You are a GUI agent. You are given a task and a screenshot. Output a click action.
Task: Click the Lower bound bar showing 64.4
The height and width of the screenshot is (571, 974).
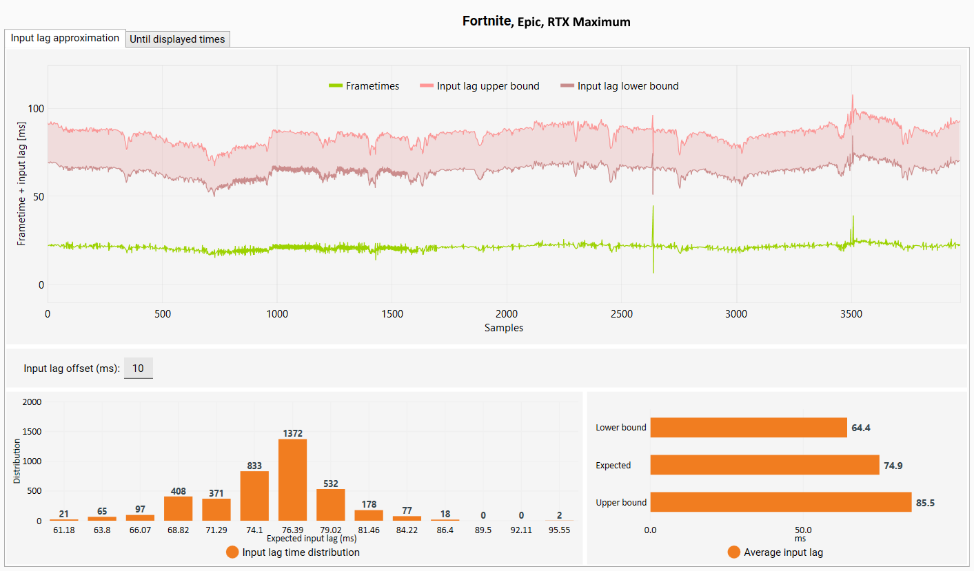749,428
